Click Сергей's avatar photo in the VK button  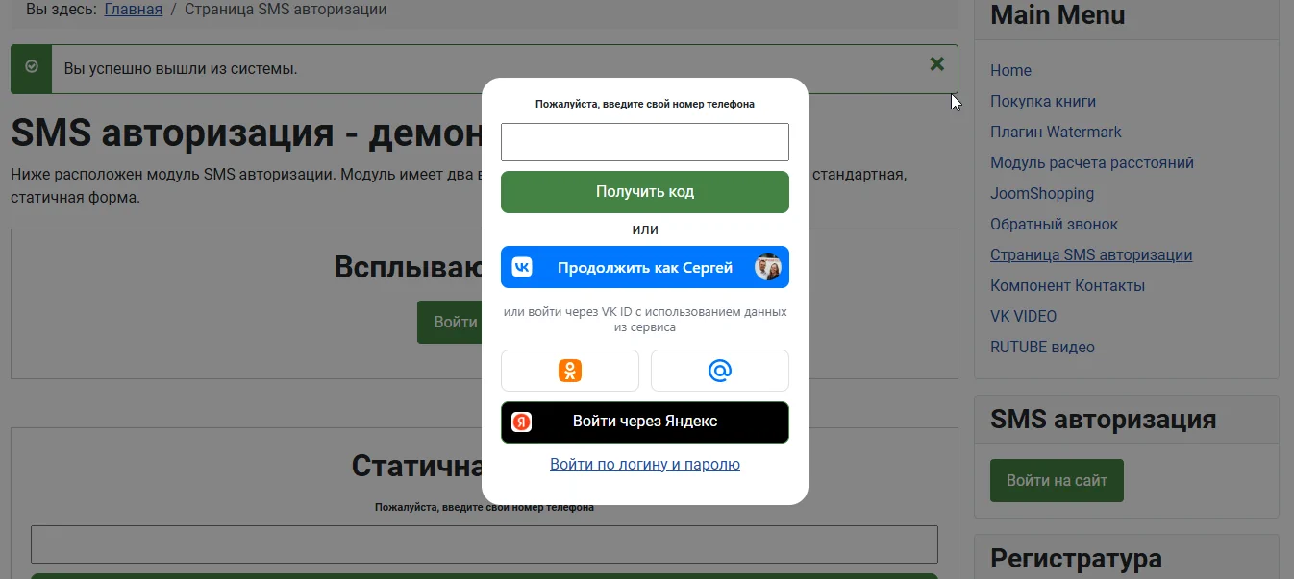pos(767,267)
